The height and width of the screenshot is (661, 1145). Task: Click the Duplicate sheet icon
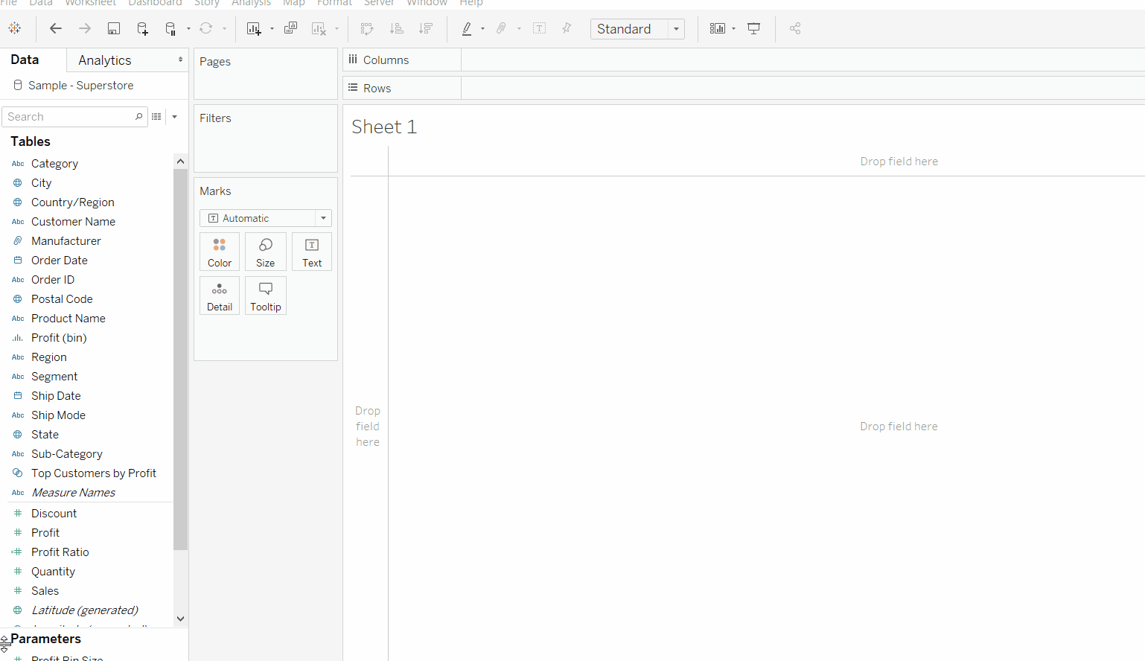pos(290,28)
